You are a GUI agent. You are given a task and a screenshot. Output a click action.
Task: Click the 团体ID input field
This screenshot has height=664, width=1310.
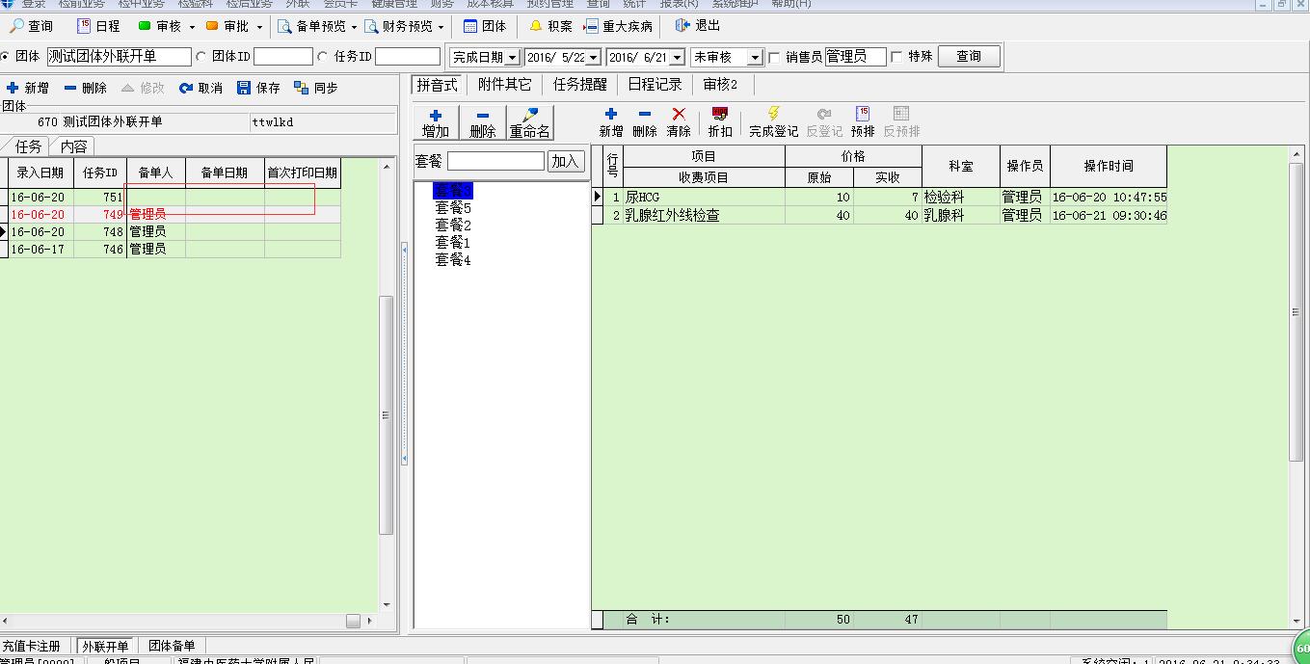click(283, 57)
